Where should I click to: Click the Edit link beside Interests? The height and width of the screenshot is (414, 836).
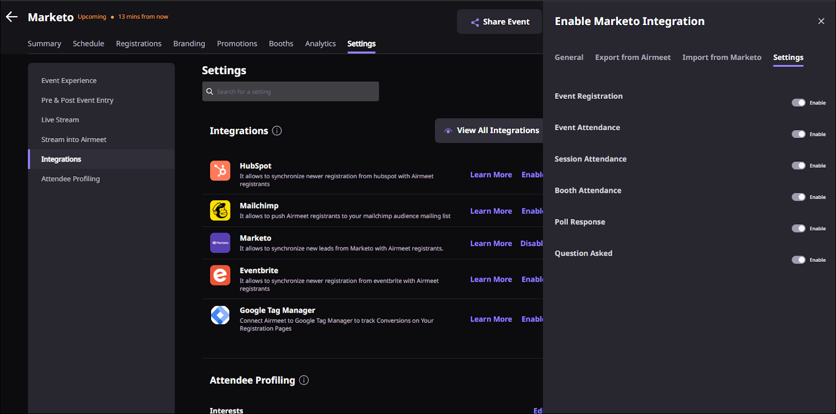pos(538,411)
